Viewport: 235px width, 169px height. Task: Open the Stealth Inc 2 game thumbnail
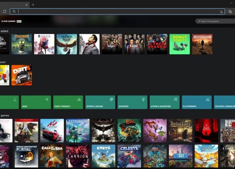tap(22, 44)
